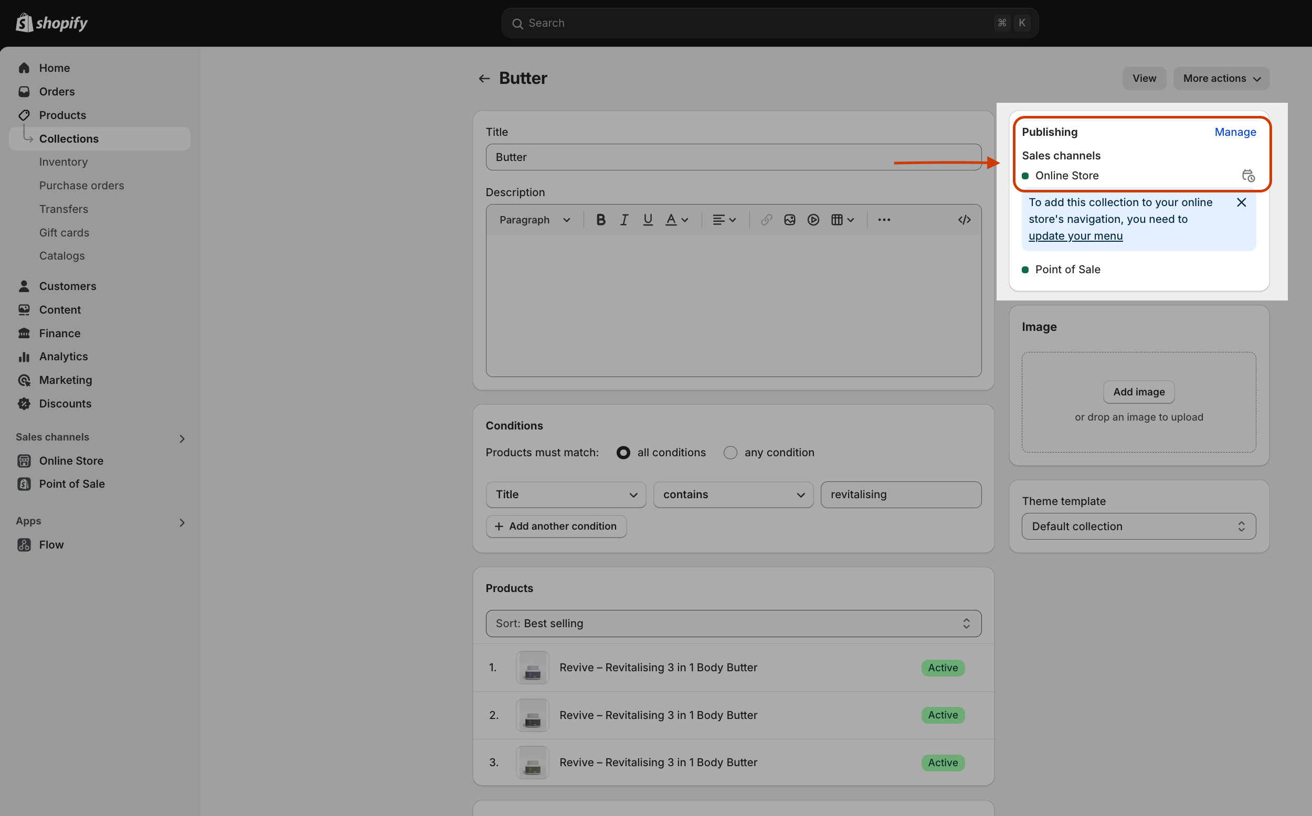Open Inventory page
The width and height of the screenshot is (1312, 816).
63,162
